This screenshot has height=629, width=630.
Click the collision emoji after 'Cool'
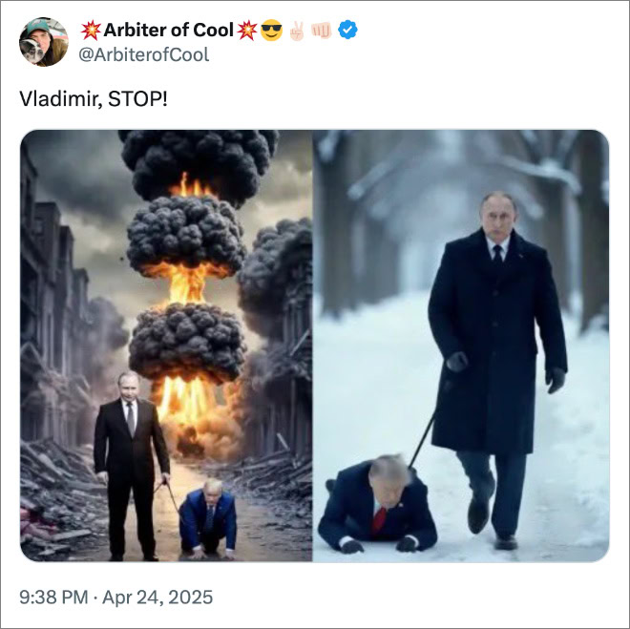246,31
